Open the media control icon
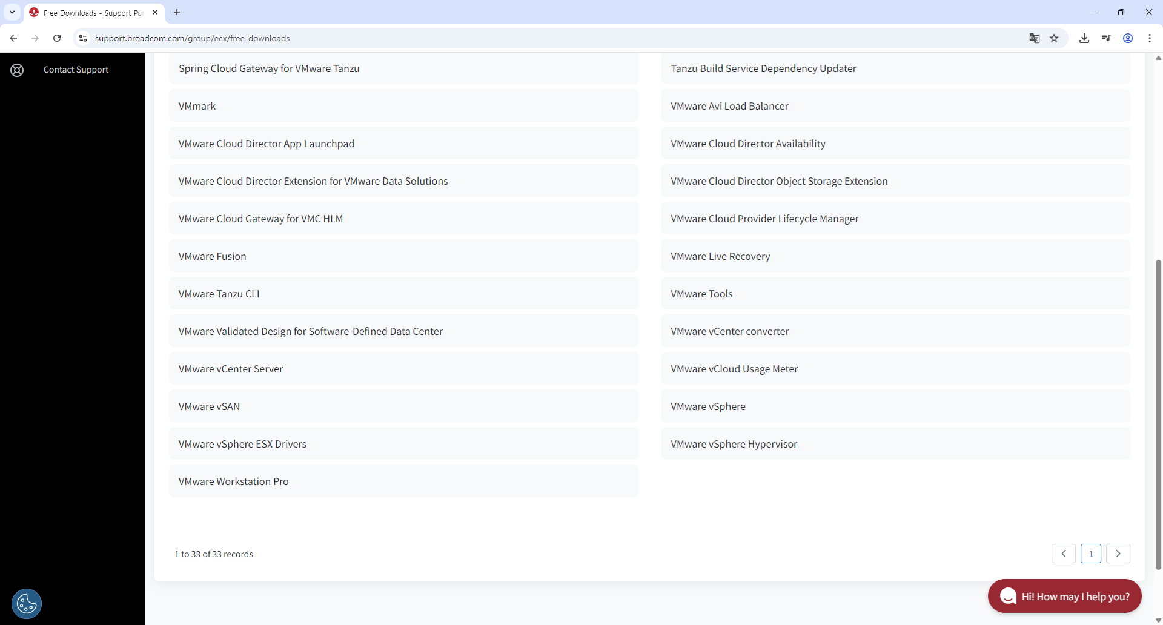This screenshot has height=625, width=1163. (1106, 38)
